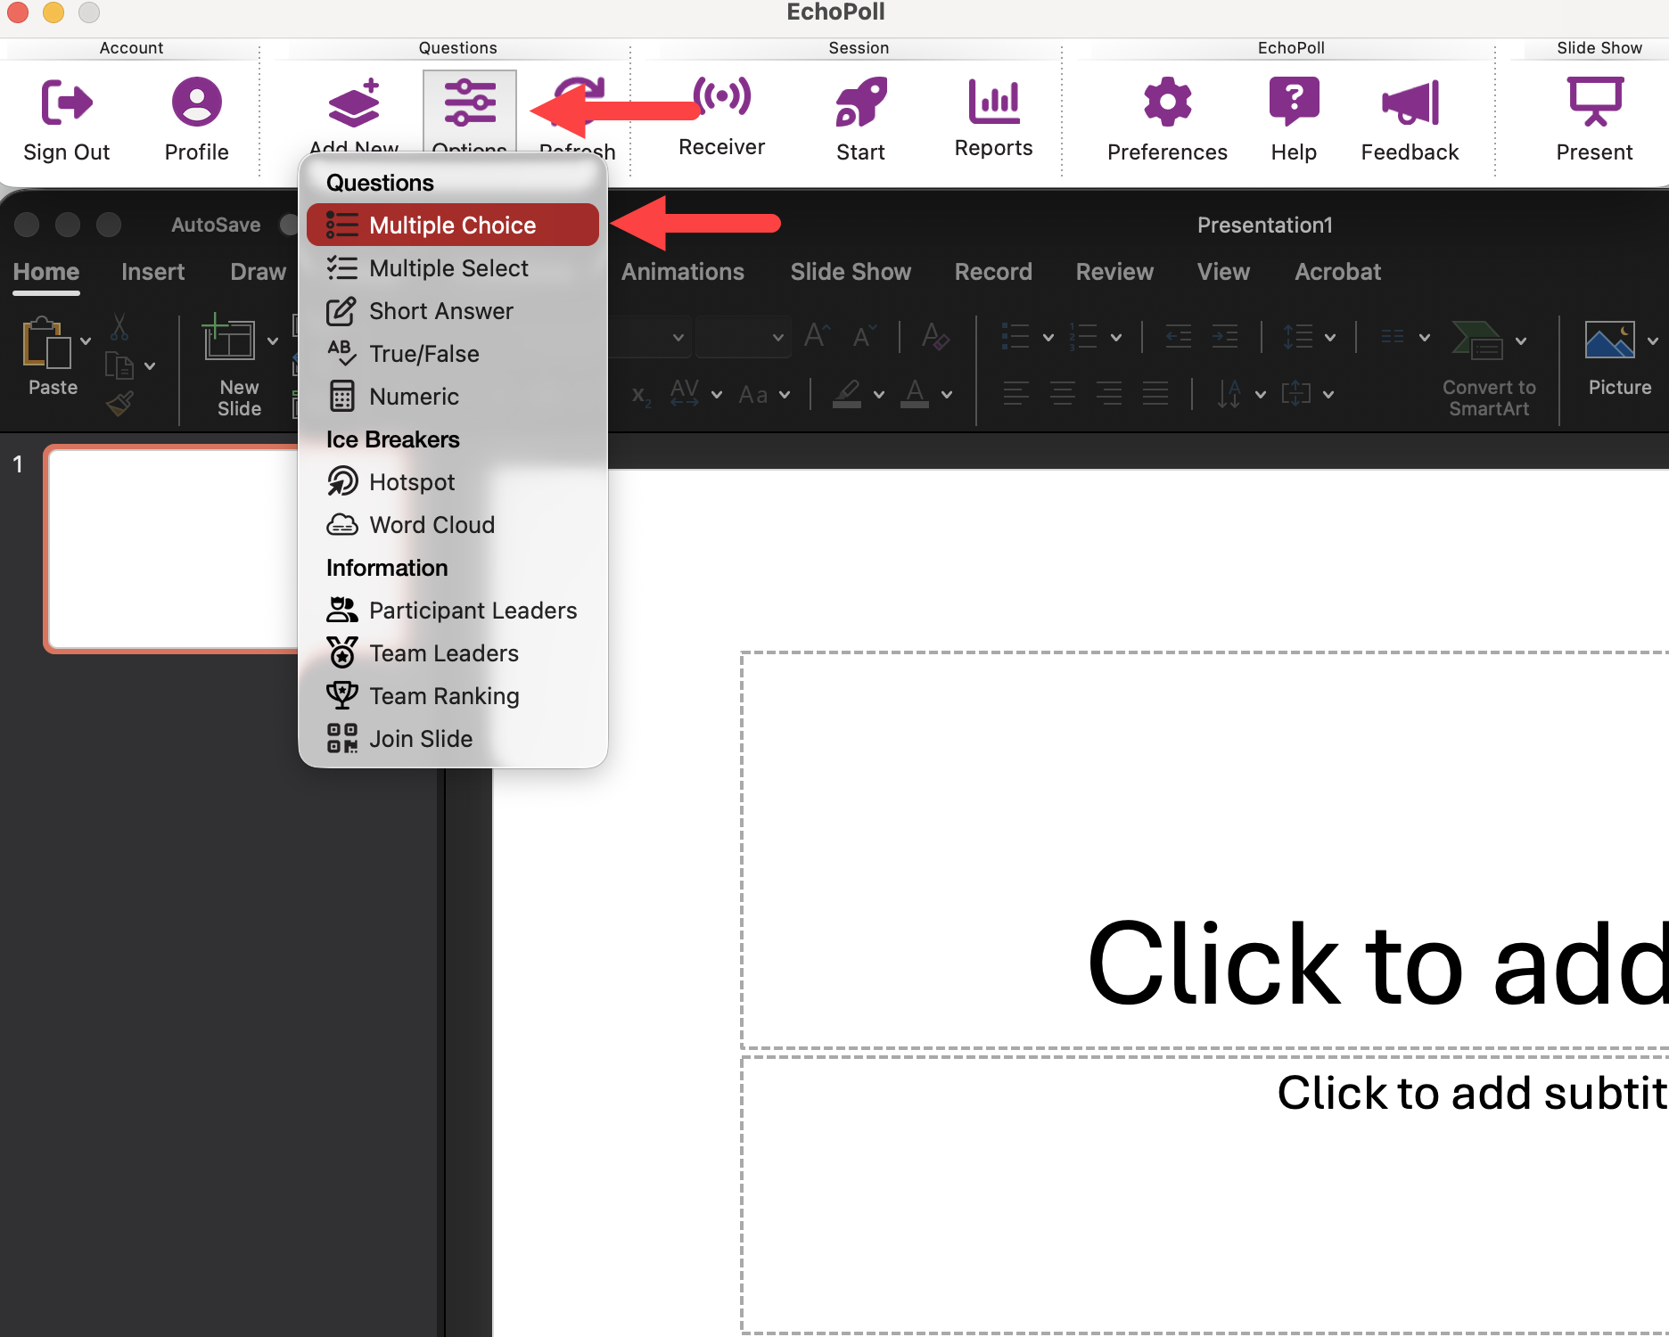Click the Help question-mark icon
This screenshot has width=1669, height=1337.
(1294, 101)
